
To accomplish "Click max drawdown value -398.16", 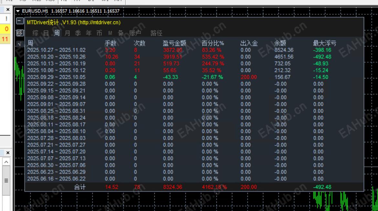I will click(x=322, y=50).
